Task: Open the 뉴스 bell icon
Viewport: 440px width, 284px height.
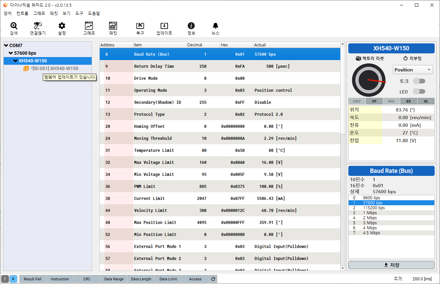Action: tap(215, 26)
